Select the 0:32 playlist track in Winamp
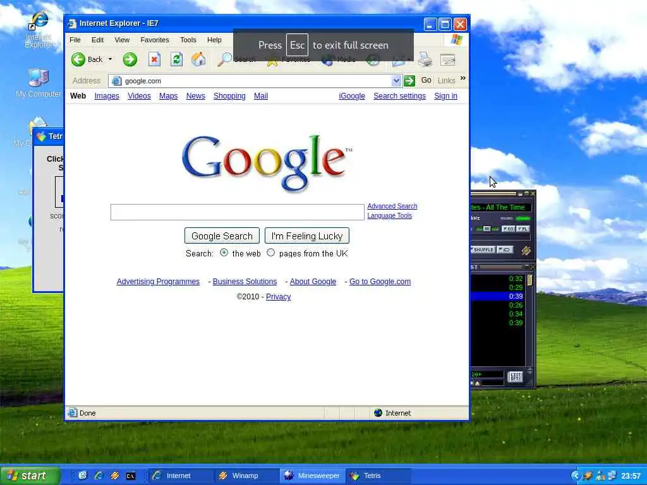 click(498, 278)
